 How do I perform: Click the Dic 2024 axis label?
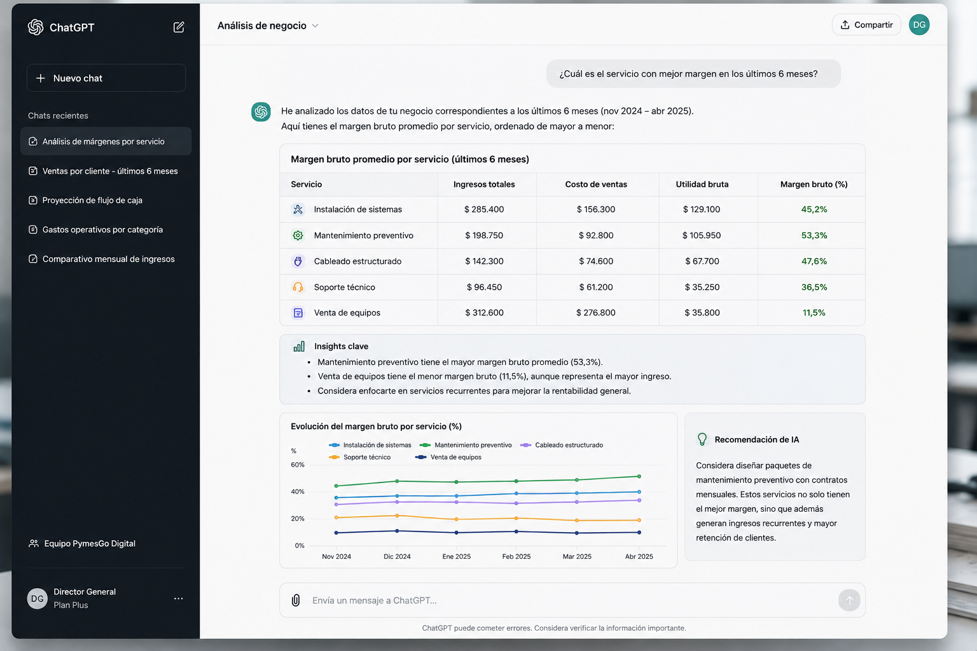[397, 556]
